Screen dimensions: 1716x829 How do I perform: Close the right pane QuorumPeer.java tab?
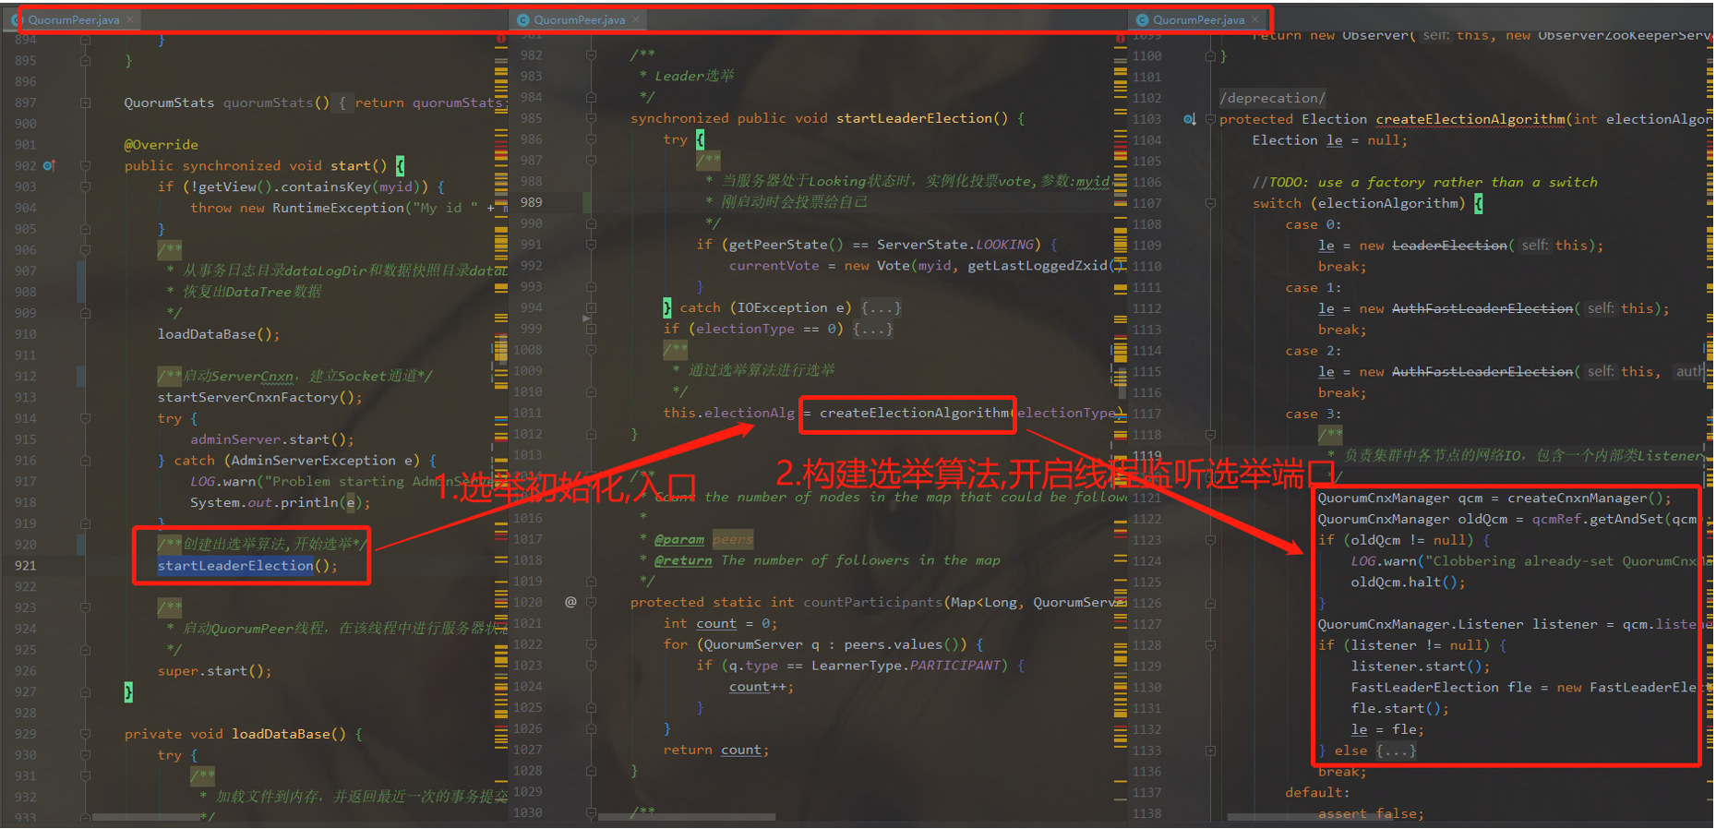[x=1255, y=19]
